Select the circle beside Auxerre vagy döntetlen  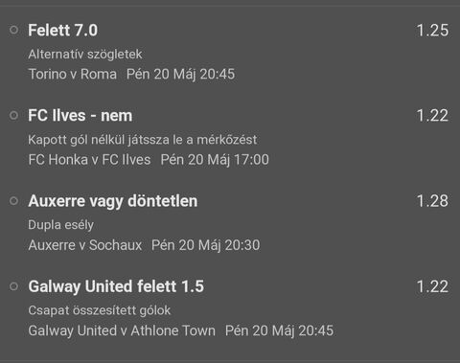pos(13,201)
